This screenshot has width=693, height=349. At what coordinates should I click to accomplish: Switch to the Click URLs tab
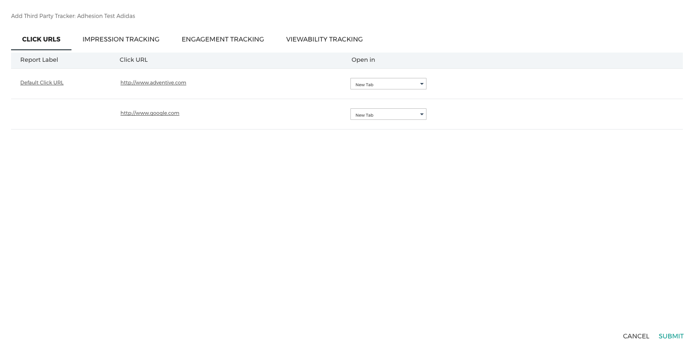pyautogui.click(x=41, y=39)
